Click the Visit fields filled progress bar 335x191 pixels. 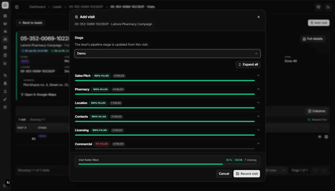(x=167, y=164)
